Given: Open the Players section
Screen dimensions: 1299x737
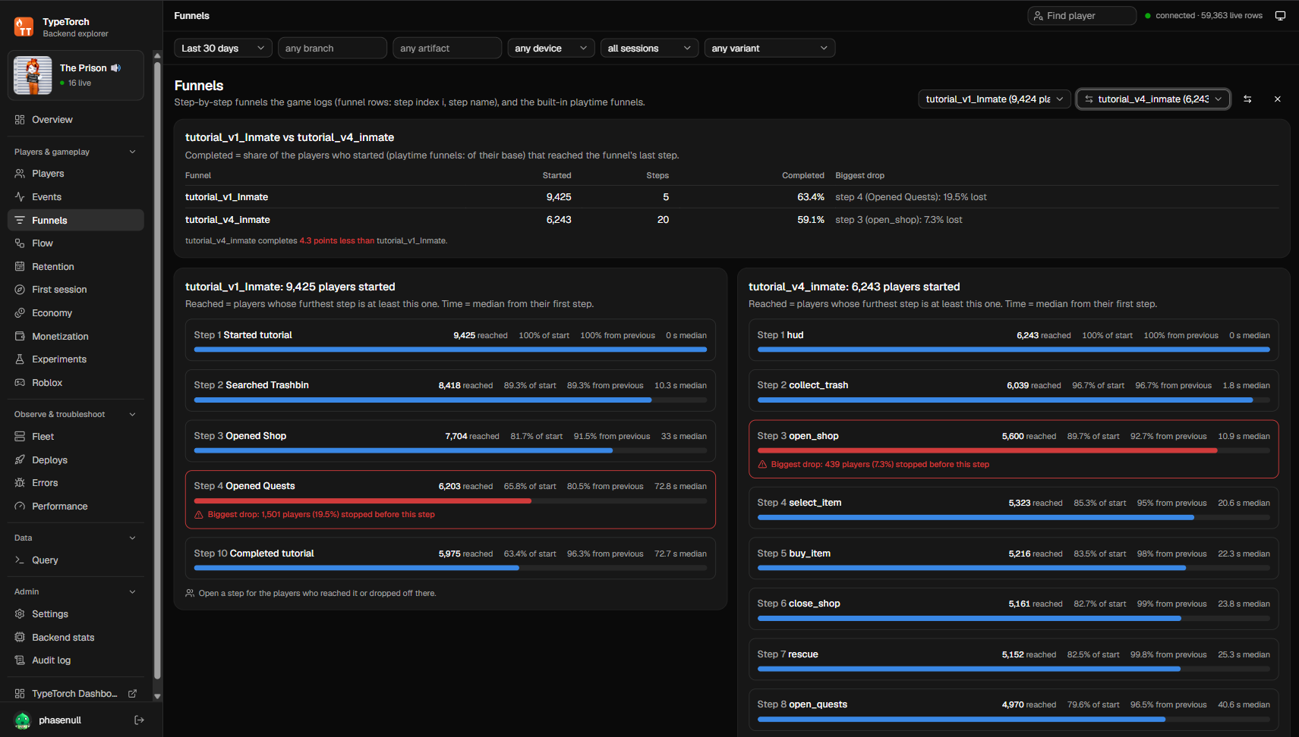Looking at the screenshot, I should click(x=76, y=174).
